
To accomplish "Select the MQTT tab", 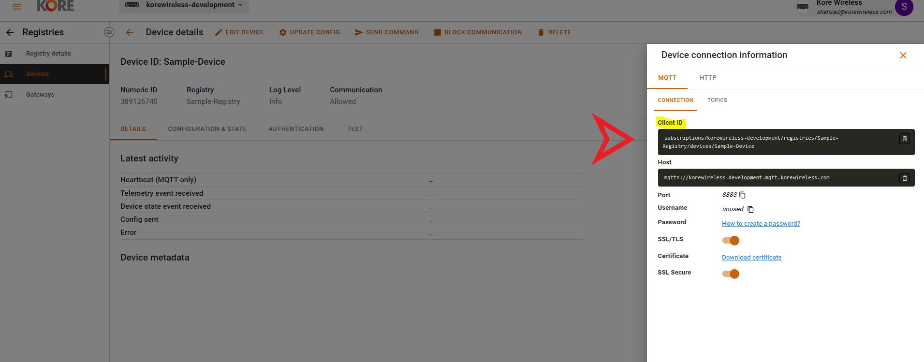I will tap(667, 78).
